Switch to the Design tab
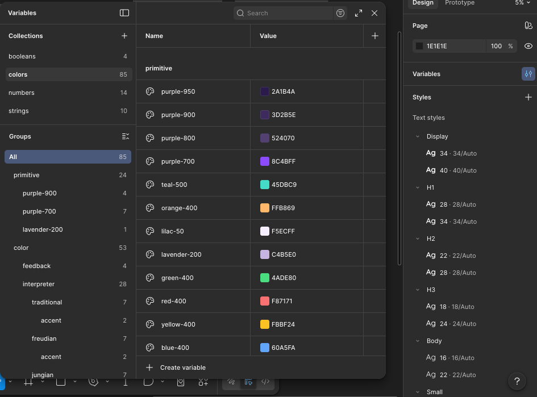The width and height of the screenshot is (537, 397). (x=423, y=3)
